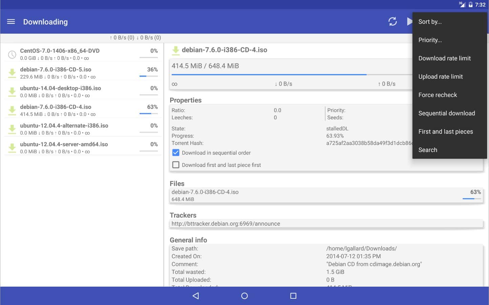Viewport: 489px width, 305px height.
Task: Click the refresh icon in toolbar
Action: 392,22
